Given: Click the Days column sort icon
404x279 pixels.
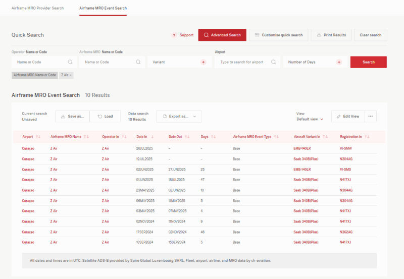Looking at the screenshot, I should click(x=214, y=137).
